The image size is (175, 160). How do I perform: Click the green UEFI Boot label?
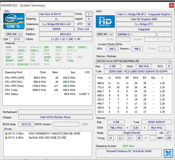(128, 146)
